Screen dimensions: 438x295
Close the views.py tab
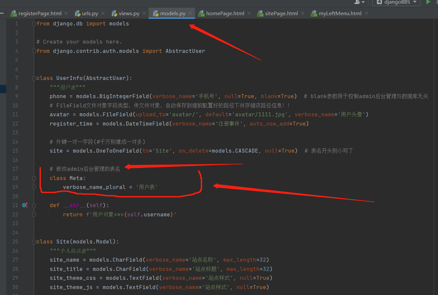(144, 14)
